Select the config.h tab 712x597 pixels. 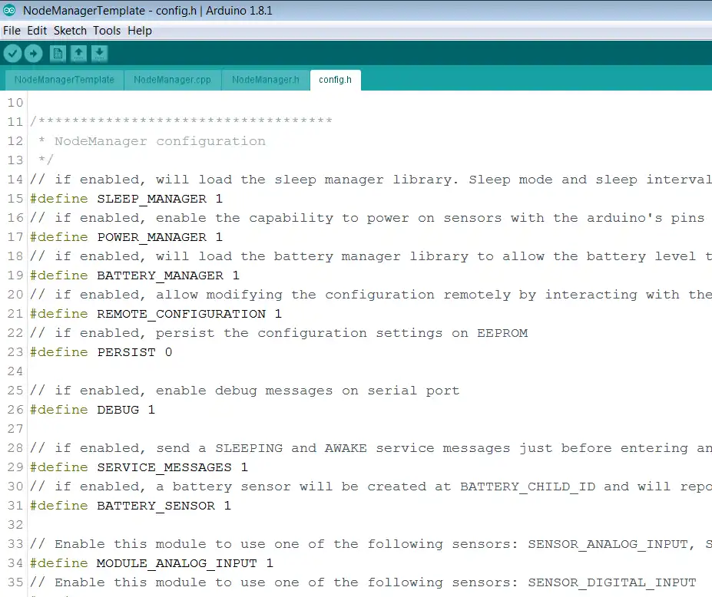pos(335,80)
